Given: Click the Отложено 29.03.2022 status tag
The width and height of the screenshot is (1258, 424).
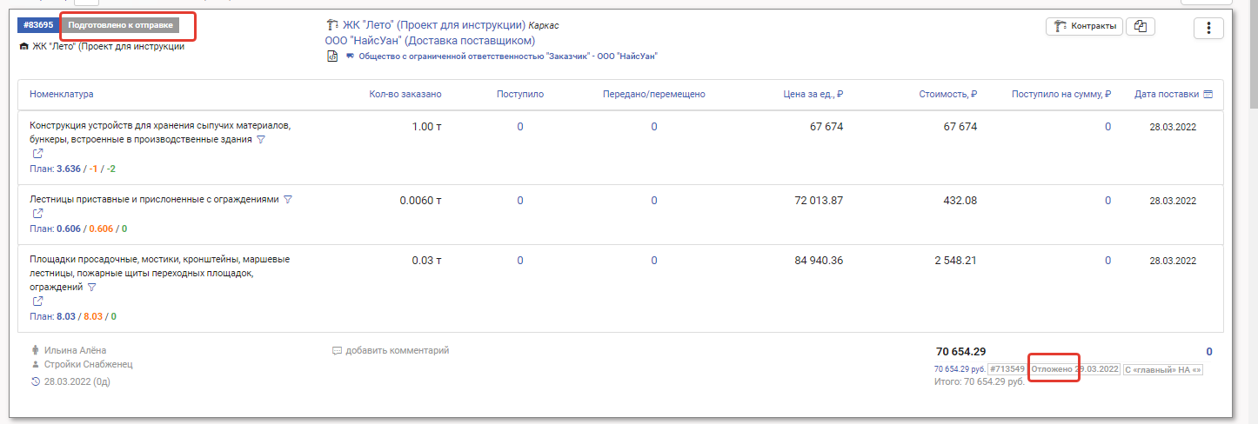Looking at the screenshot, I should tap(1074, 369).
